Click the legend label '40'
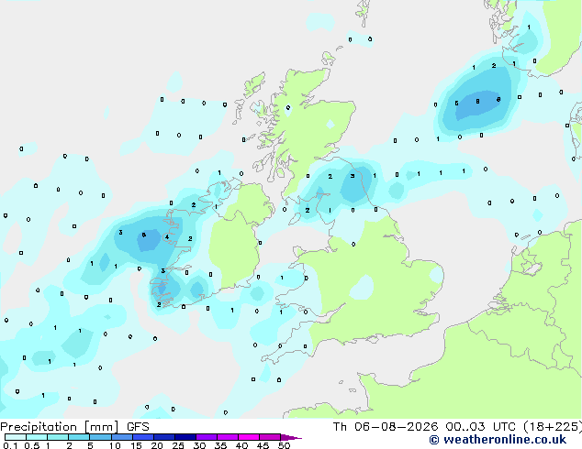This screenshot has height=449, width=582. tap(241, 445)
